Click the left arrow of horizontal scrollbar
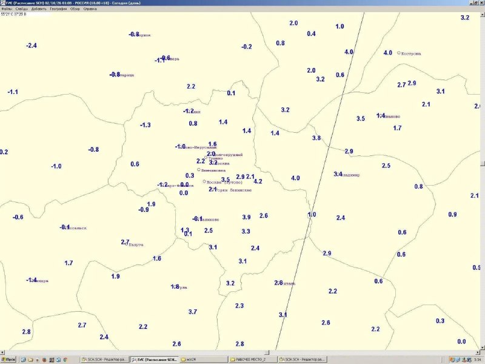Screen dimensions: 485x364 (2, 352)
